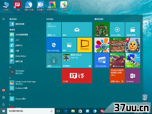Open Edge from the taskbar
Screen dimensions: 152x114
(x=66, y=111)
